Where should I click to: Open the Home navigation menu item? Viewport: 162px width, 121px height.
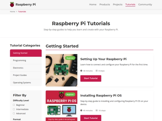[x=93, y=4]
